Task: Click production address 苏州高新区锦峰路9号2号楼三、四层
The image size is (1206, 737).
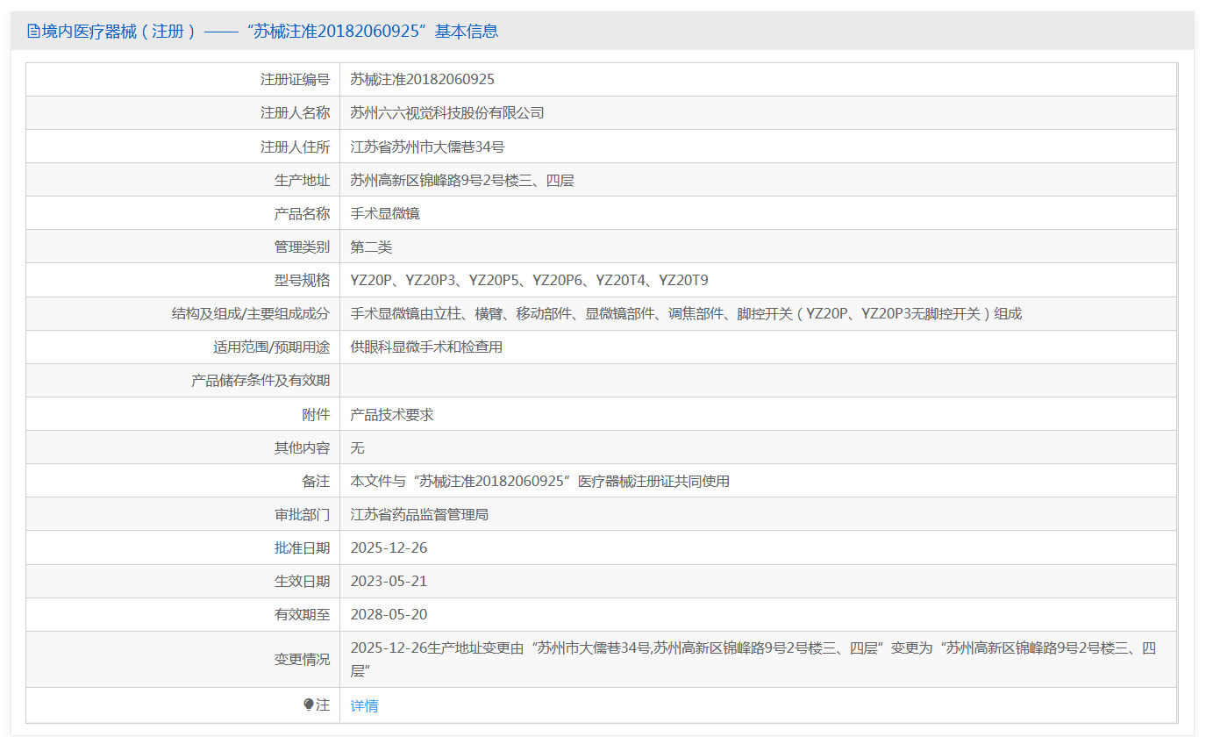Action: 462,179
